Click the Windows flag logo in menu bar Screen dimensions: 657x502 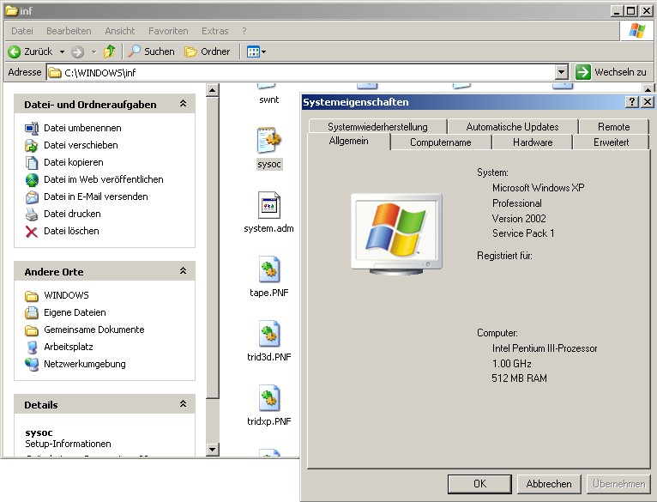click(x=636, y=31)
